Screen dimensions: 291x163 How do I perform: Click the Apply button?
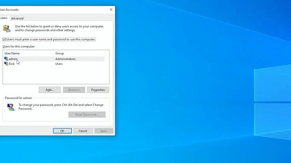[104, 131]
